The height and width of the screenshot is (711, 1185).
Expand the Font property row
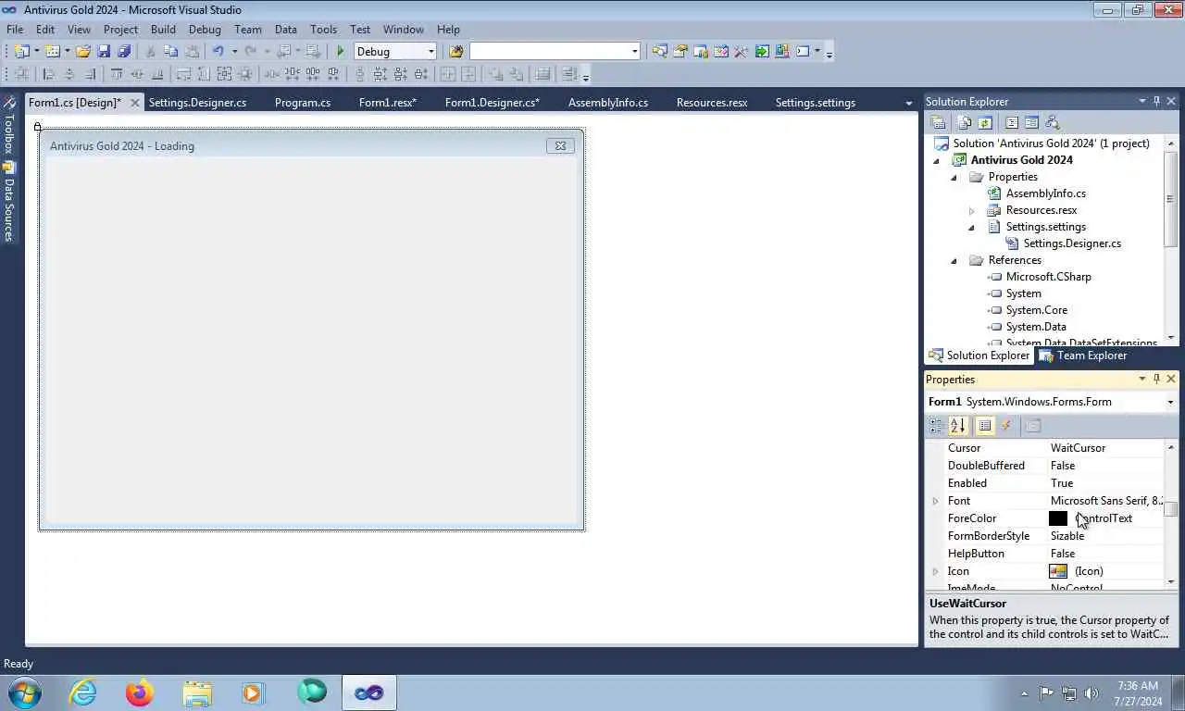tap(935, 501)
